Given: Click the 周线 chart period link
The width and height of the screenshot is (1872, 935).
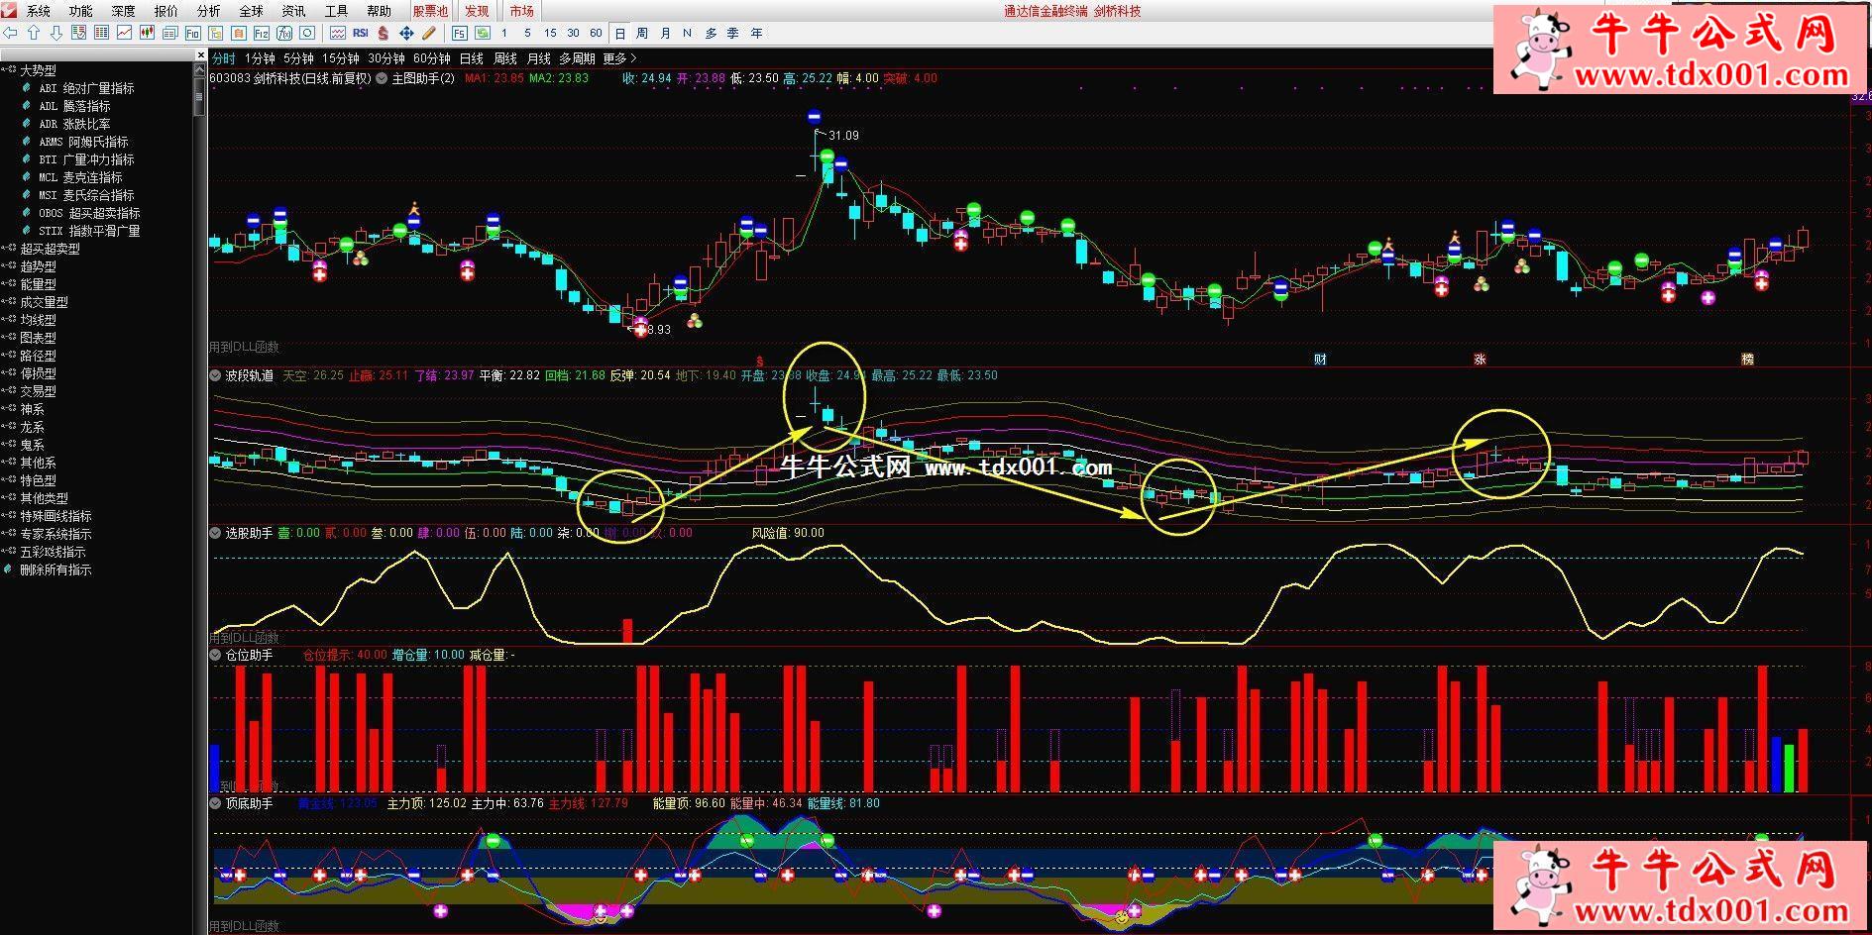Looking at the screenshot, I should click(505, 58).
